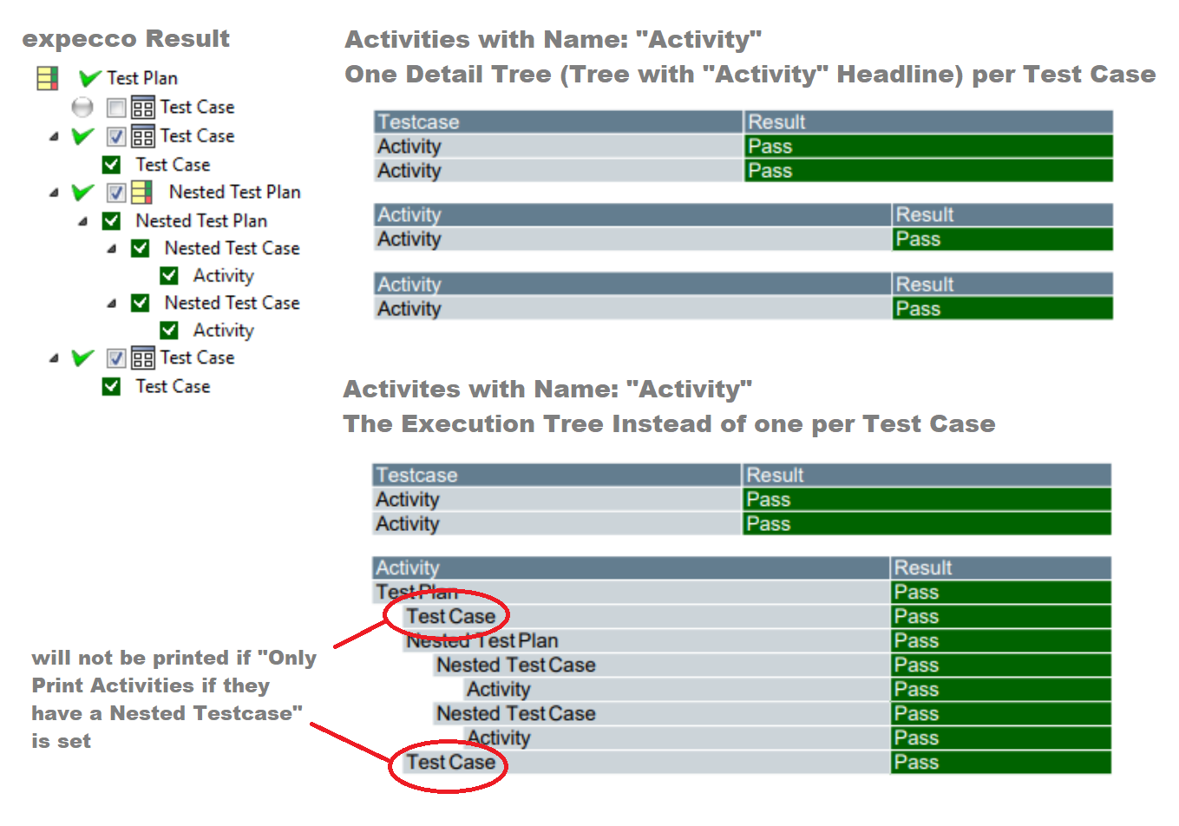Viewport: 1179px width, 826px height.
Task: Select the root Test Plan label in the tree
Action: 142,78
